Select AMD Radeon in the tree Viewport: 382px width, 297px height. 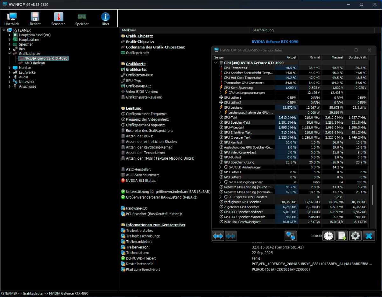point(34,63)
